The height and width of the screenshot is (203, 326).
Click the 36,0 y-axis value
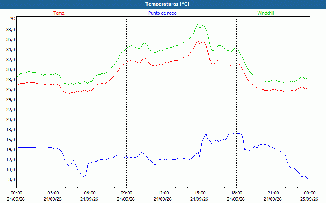point(11,39)
